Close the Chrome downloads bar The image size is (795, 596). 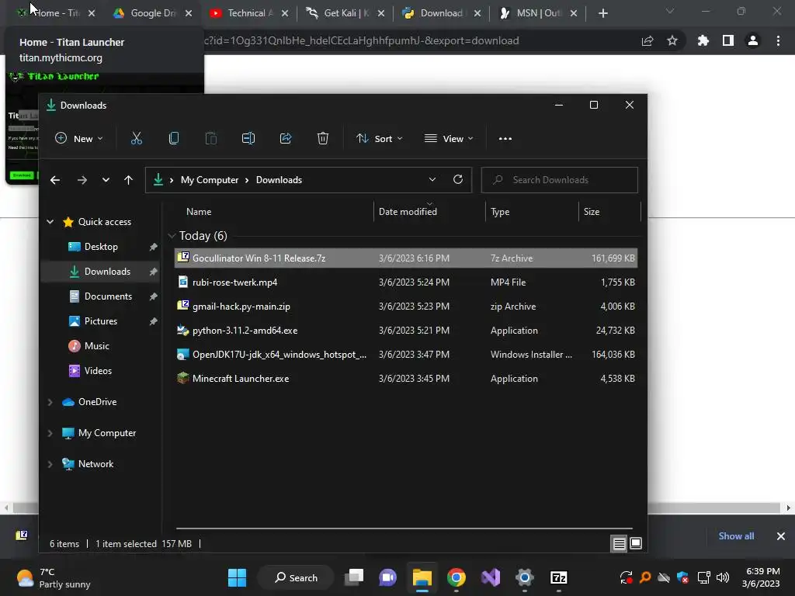[x=781, y=535]
